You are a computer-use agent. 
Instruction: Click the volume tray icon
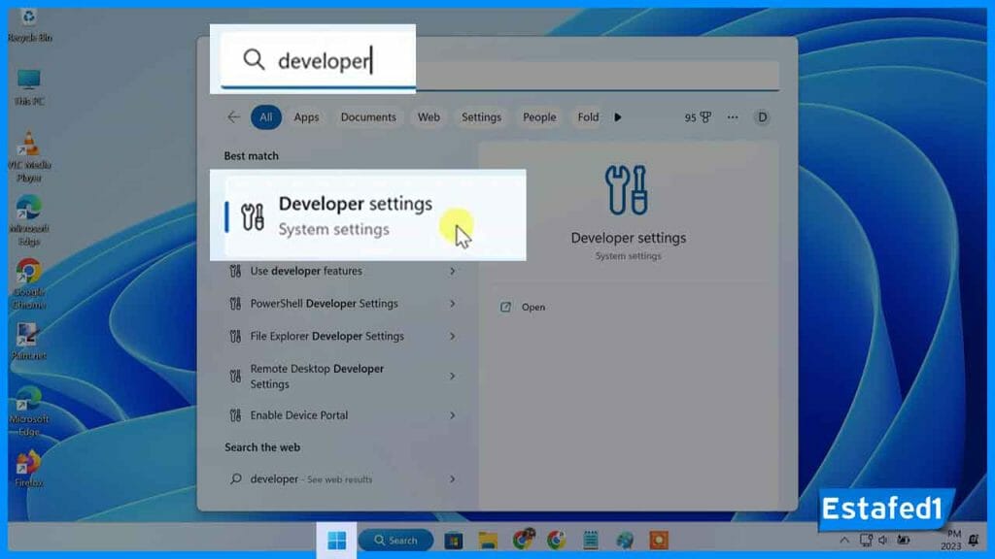883,540
